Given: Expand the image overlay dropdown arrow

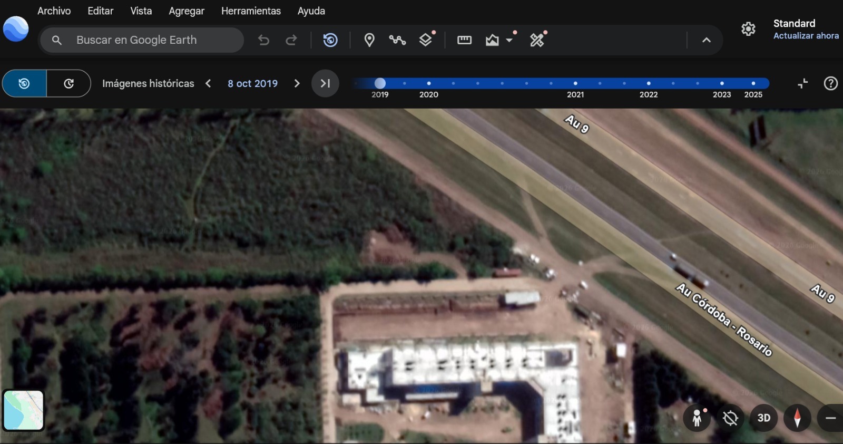Looking at the screenshot, I should pyautogui.click(x=509, y=40).
